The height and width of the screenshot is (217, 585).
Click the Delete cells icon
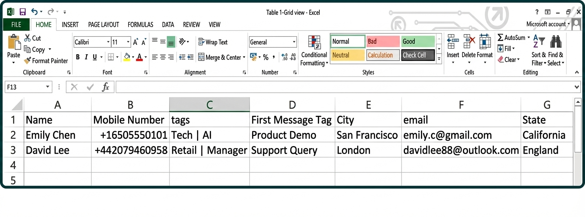click(469, 42)
